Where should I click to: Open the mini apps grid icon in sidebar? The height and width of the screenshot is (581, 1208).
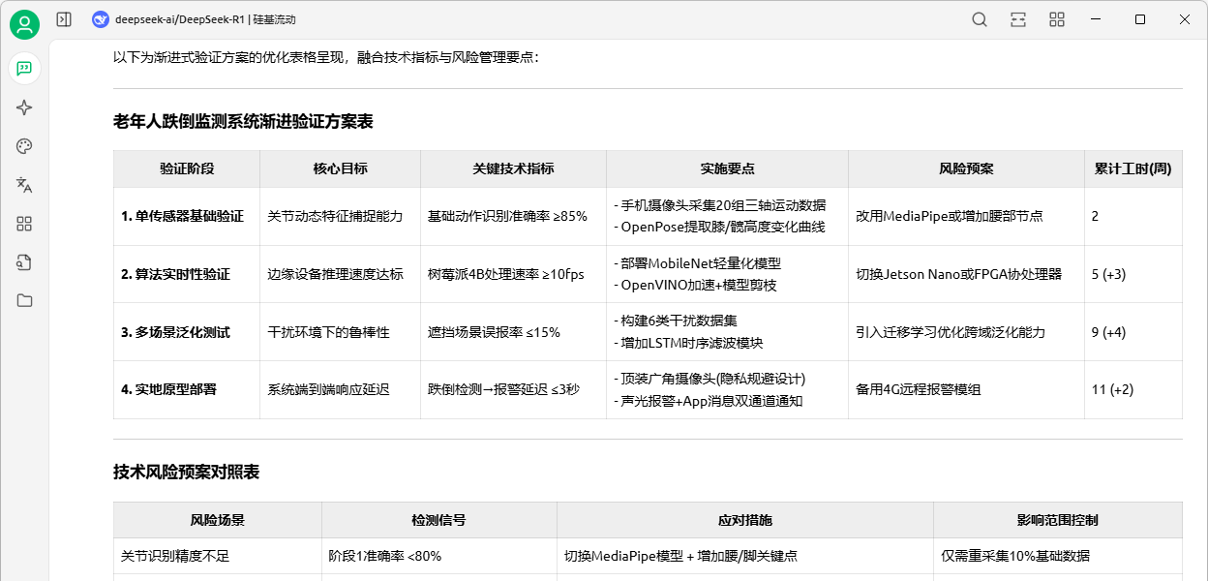pyautogui.click(x=24, y=224)
